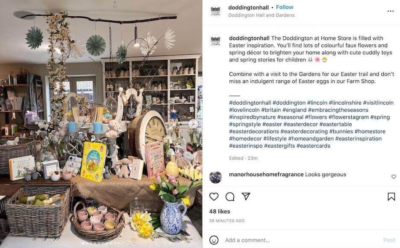
Task: Click the doddingtonhall username in caption
Action: click(249, 38)
